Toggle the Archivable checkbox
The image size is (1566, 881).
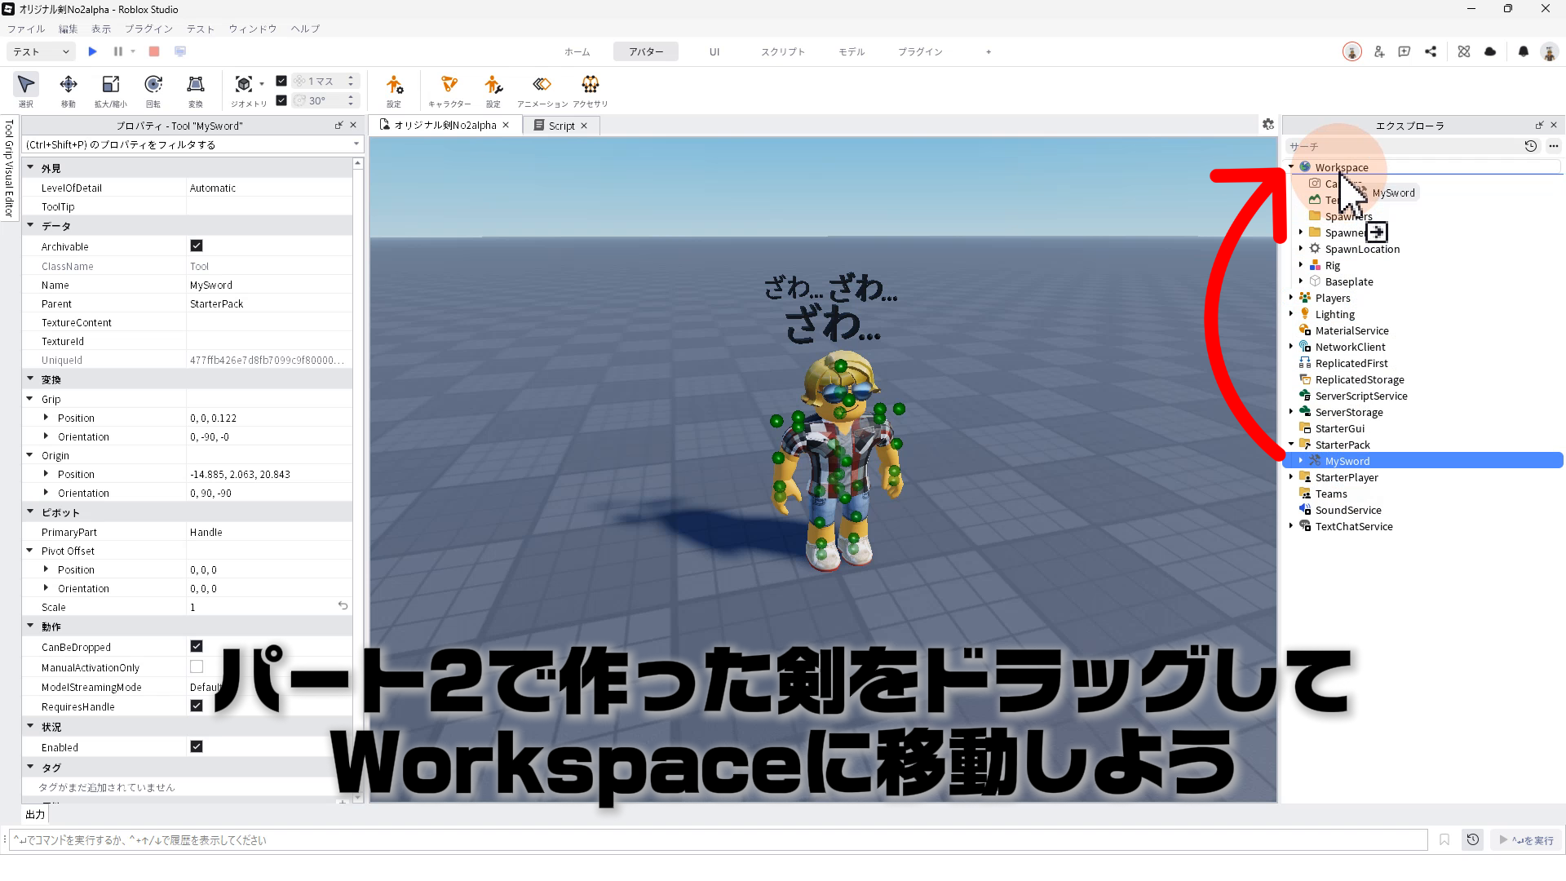(197, 246)
